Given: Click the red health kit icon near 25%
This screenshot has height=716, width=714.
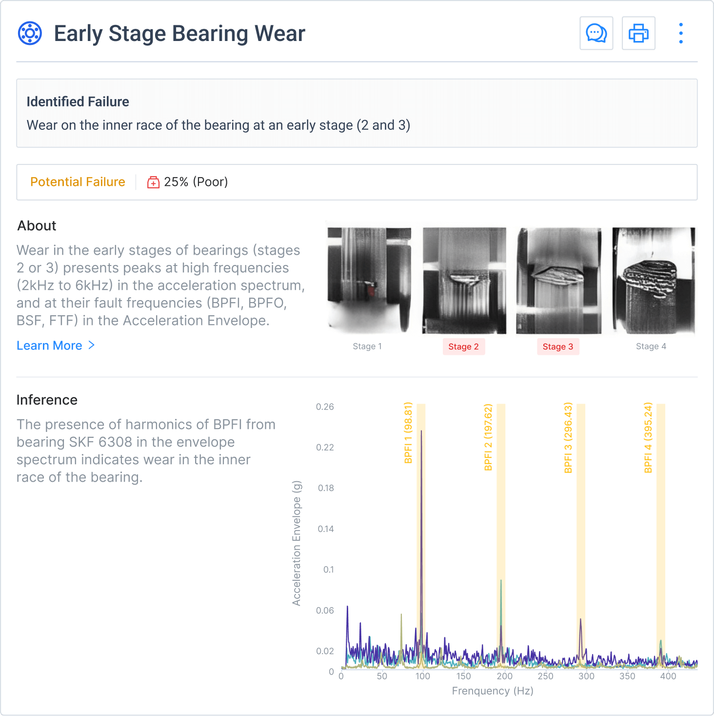Looking at the screenshot, I should [153, 182].
